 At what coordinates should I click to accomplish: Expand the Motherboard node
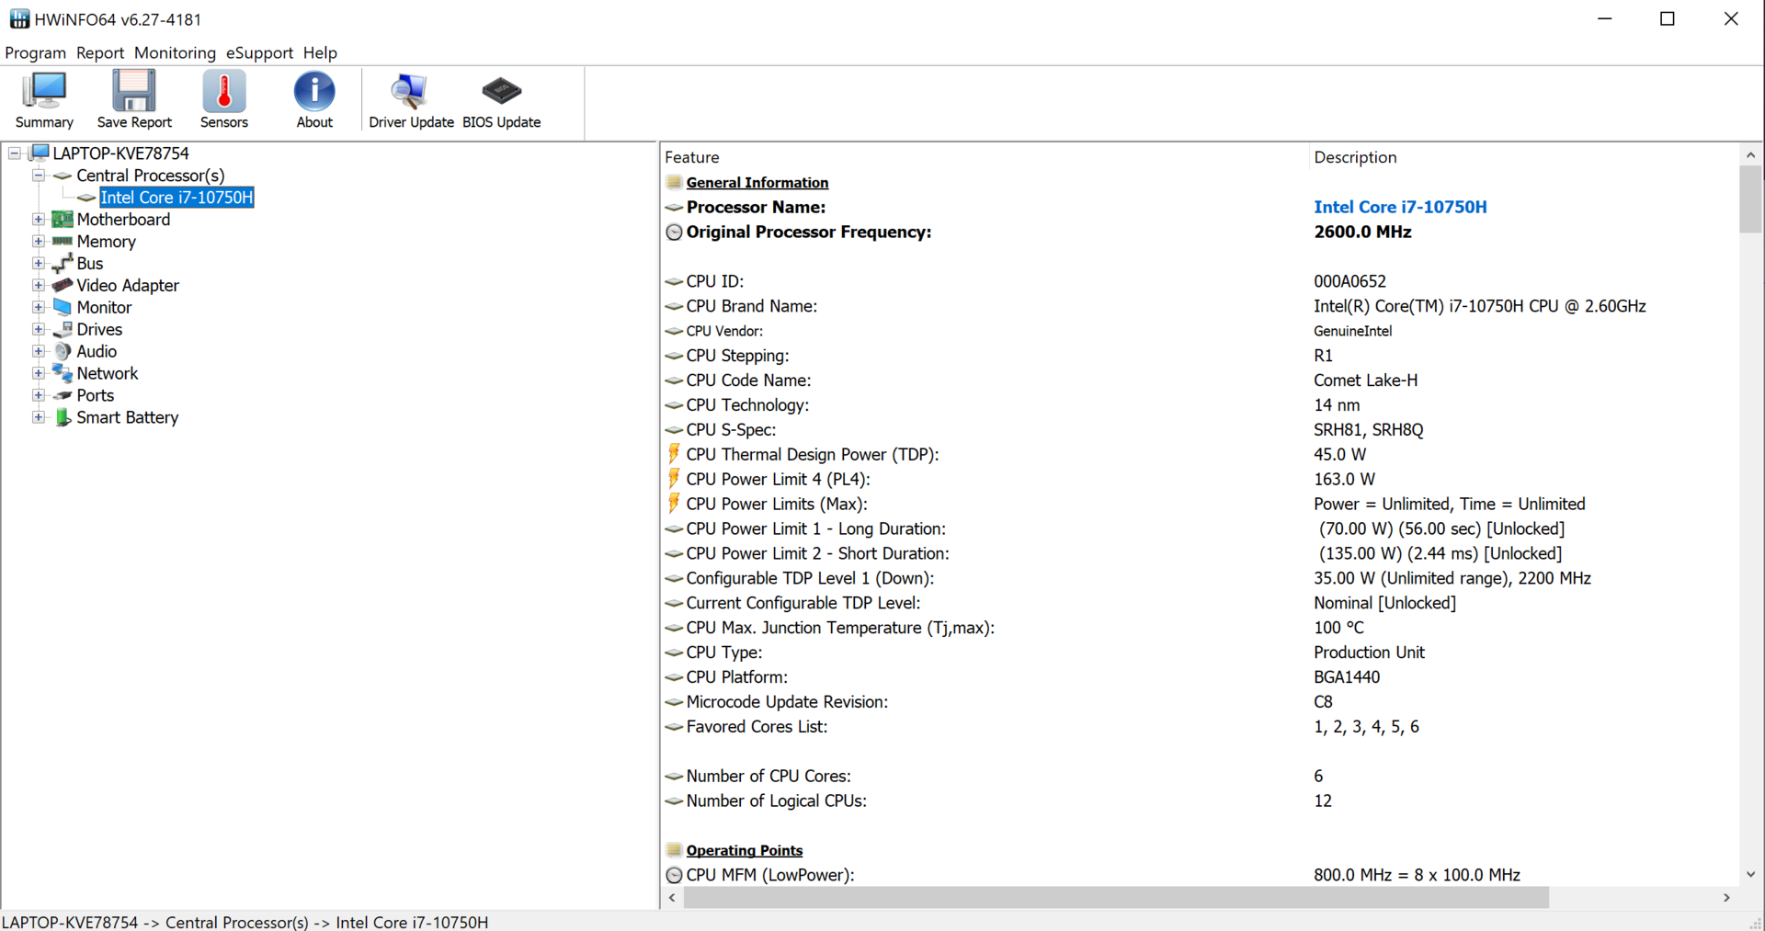(x=39, y=220)
